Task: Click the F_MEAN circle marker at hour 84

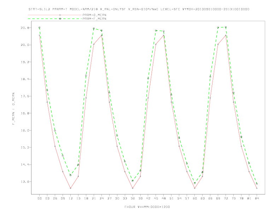Action: pos(257,184)
